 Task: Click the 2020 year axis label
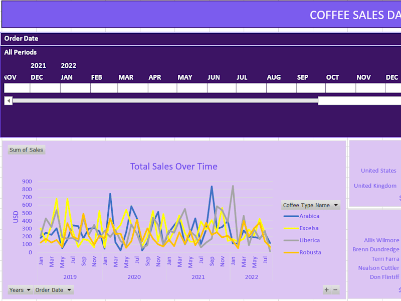click(x=134, y=277)
